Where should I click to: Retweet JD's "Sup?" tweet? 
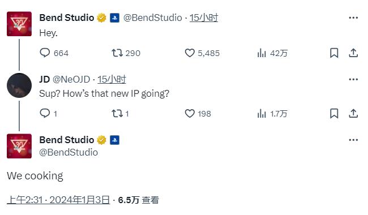click(117, 114)
